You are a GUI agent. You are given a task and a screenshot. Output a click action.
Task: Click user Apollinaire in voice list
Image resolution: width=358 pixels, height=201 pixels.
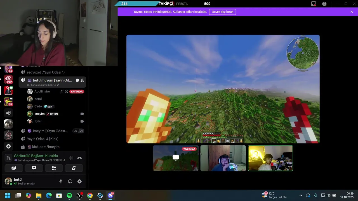click(42, 92)
